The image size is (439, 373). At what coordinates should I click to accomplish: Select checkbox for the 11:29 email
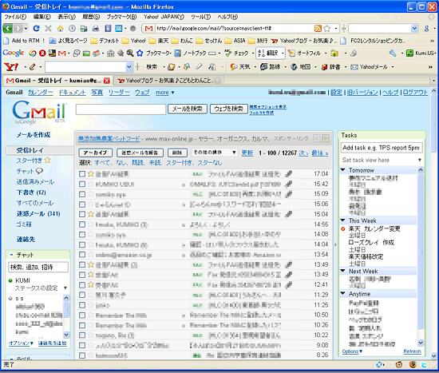82,295
